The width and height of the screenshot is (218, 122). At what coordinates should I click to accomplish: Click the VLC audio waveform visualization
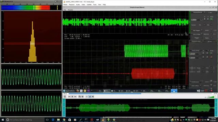click(x=140, y=108)
